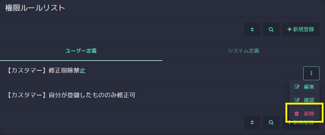Click the 【カスタマー】 prefix of the second rule
The height and width of the screenshot is (135, 325).
(x=27, y=95)
